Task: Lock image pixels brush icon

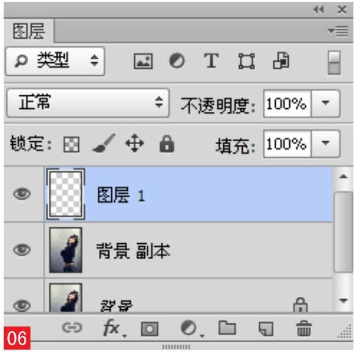Action: (x=104, y=143)
